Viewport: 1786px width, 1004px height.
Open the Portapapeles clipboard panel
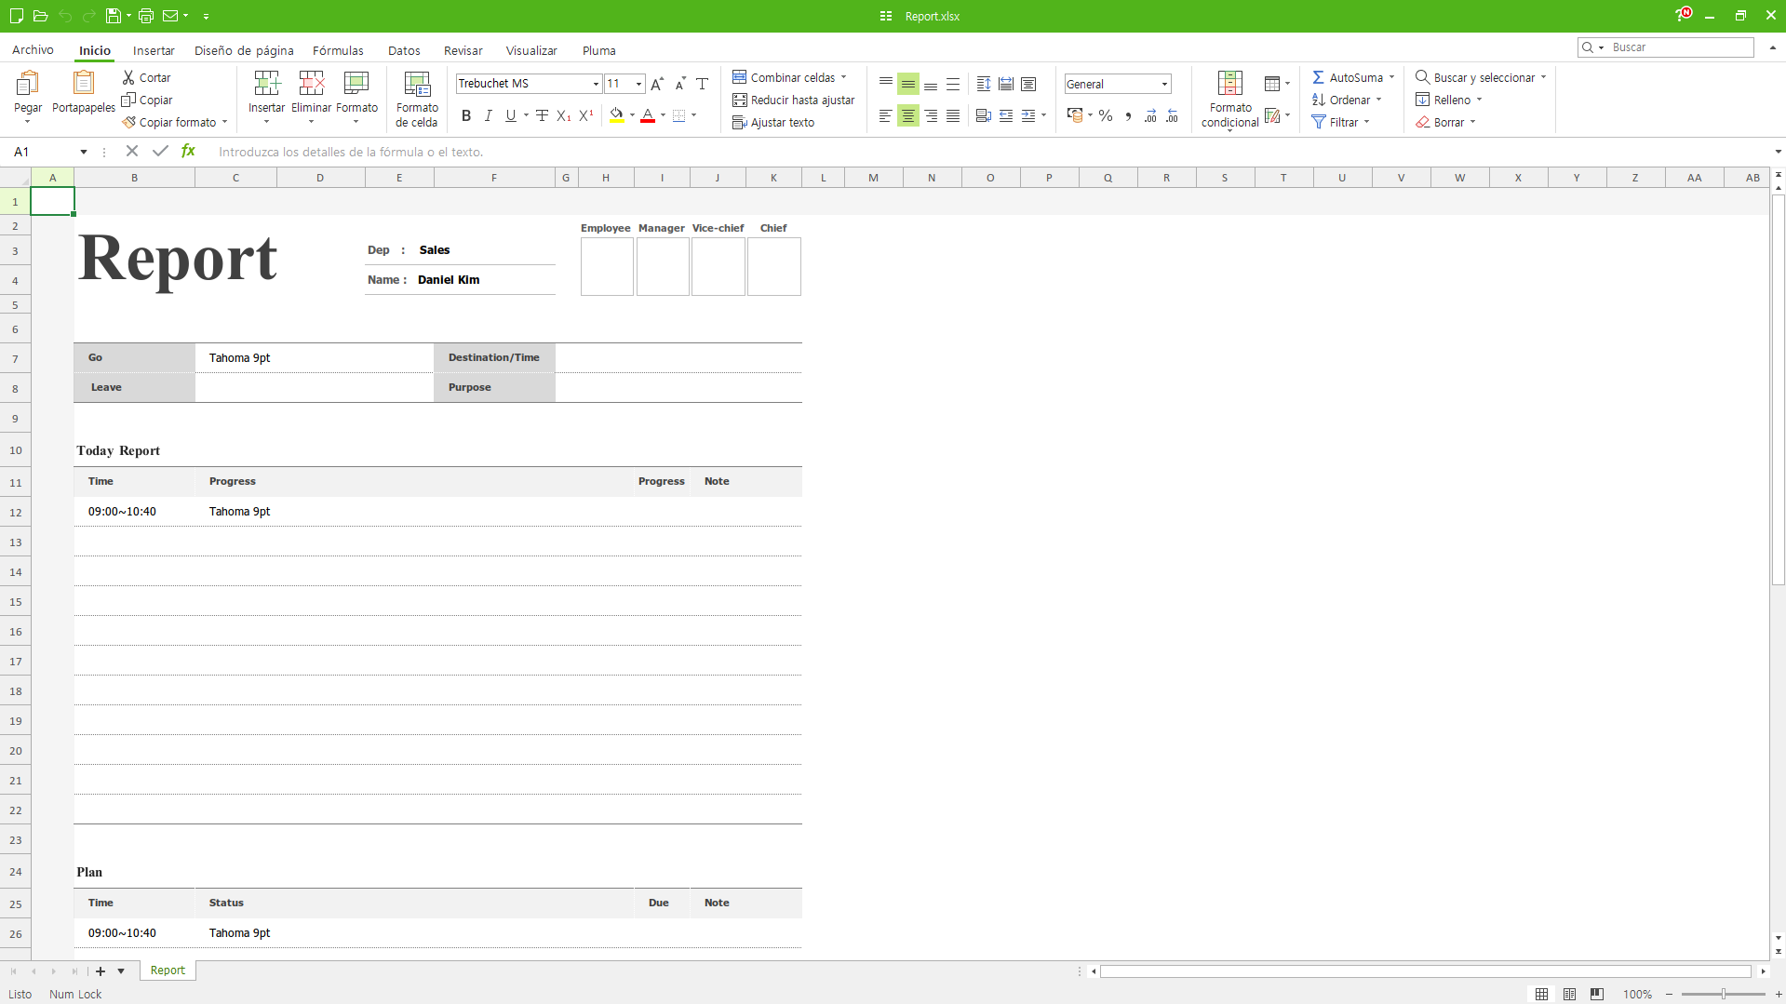point(84,93)
